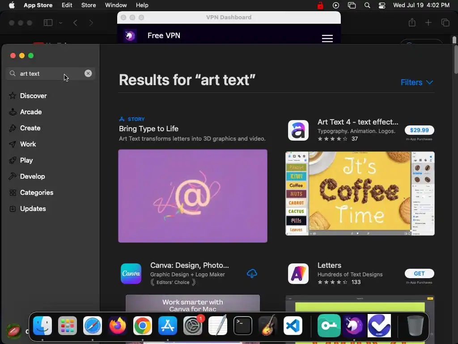Open Launchpad from the Dock
The height and width of the screenshot is (344, 458).
(x=68, y=326)
